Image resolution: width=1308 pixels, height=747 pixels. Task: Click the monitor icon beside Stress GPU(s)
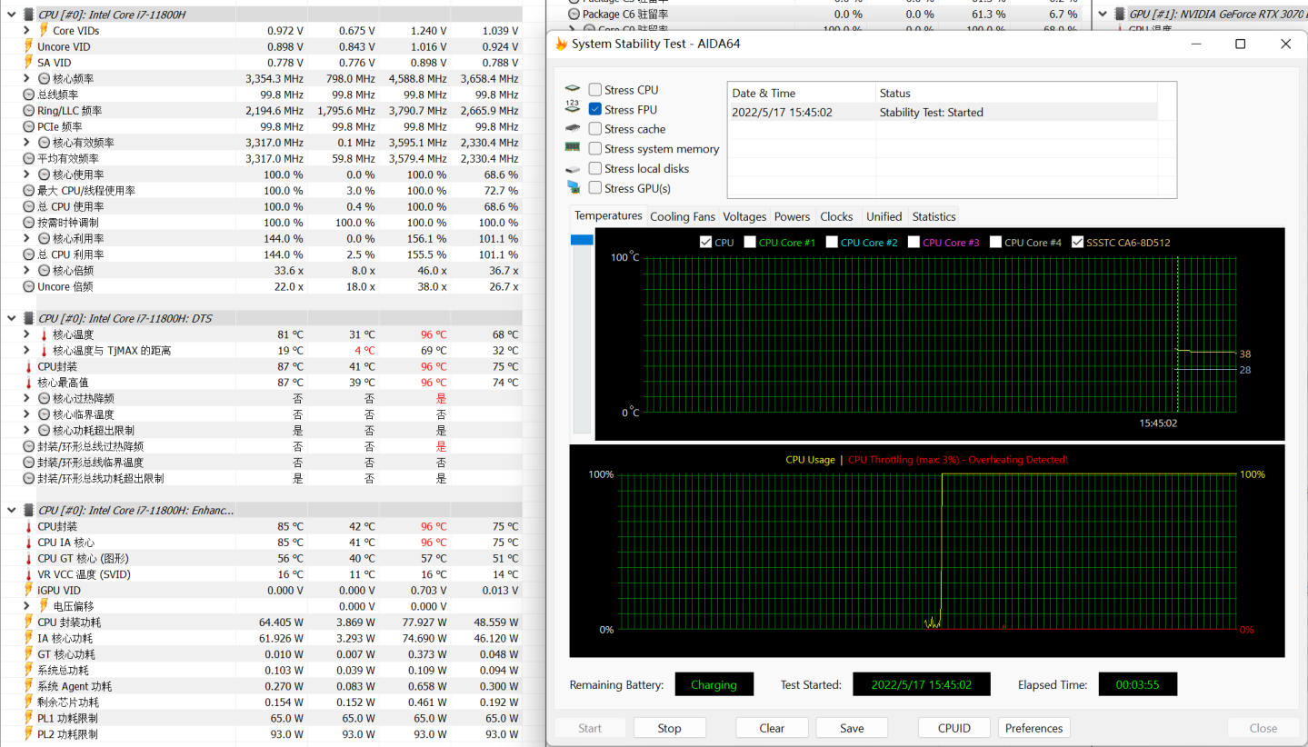573,187
